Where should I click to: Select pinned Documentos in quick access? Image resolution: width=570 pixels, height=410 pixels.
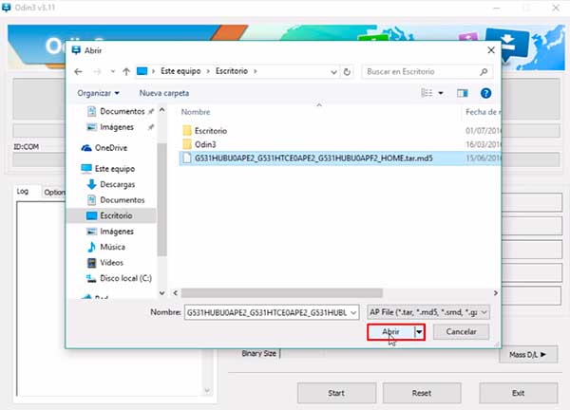116,111
